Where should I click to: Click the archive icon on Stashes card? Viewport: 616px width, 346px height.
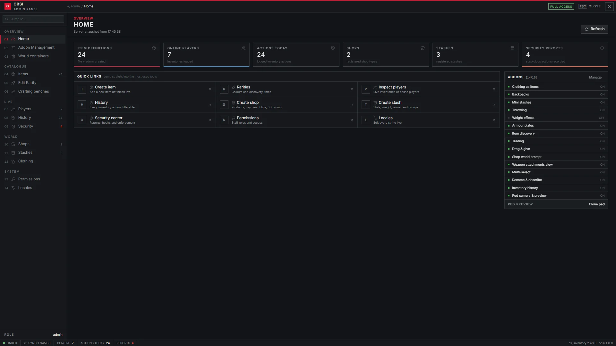512,48
